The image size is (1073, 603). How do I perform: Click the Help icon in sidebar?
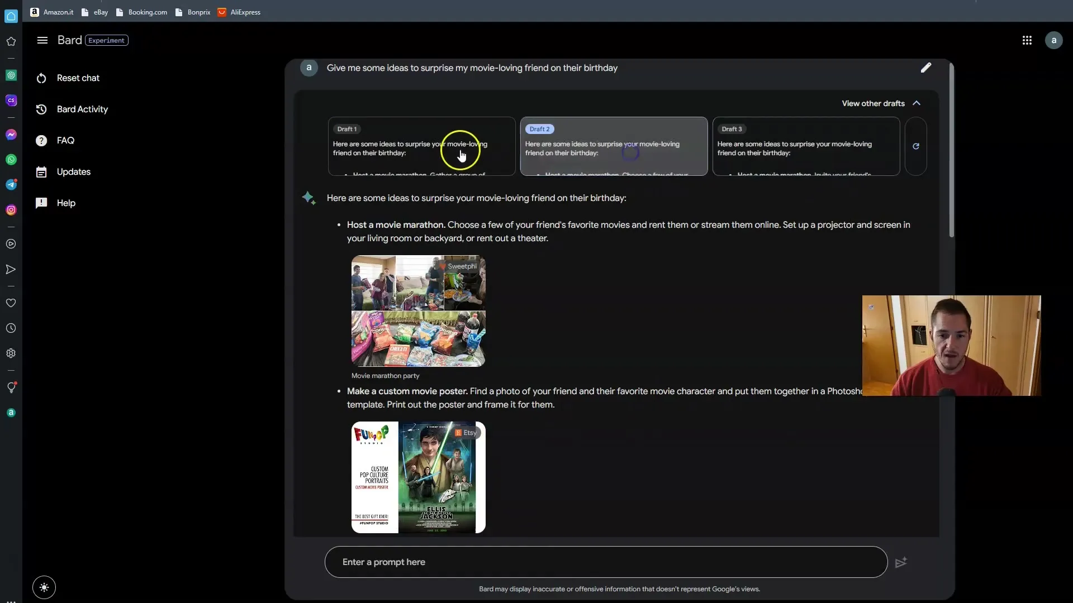click(x=41, y=203)
